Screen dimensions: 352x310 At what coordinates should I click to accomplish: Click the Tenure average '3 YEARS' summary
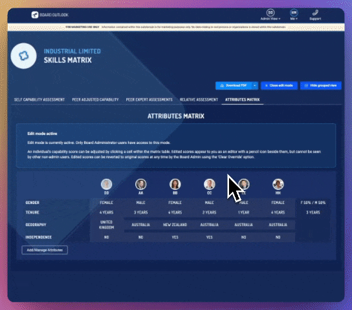click(313, 212)
